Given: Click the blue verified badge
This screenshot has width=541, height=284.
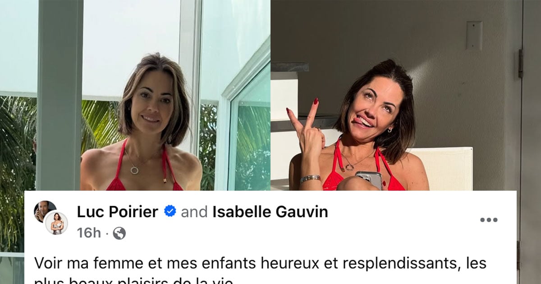Looking at the screenshot, I should pos(170,211).
